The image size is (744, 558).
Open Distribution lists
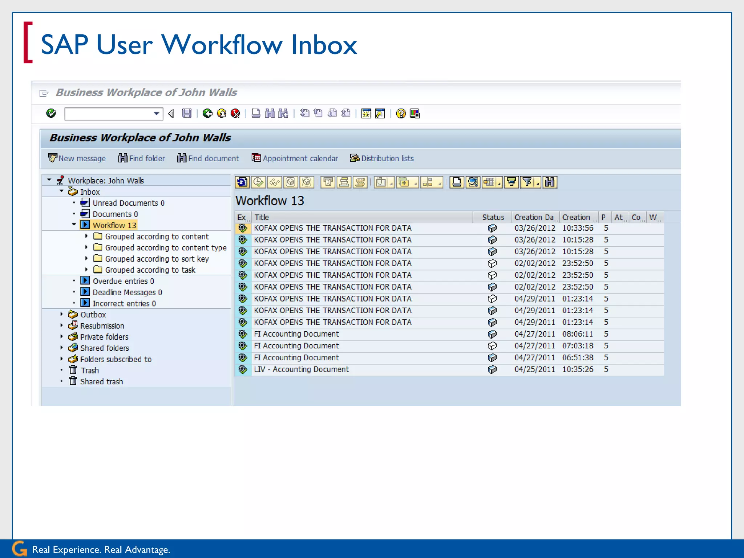[382, 158]
